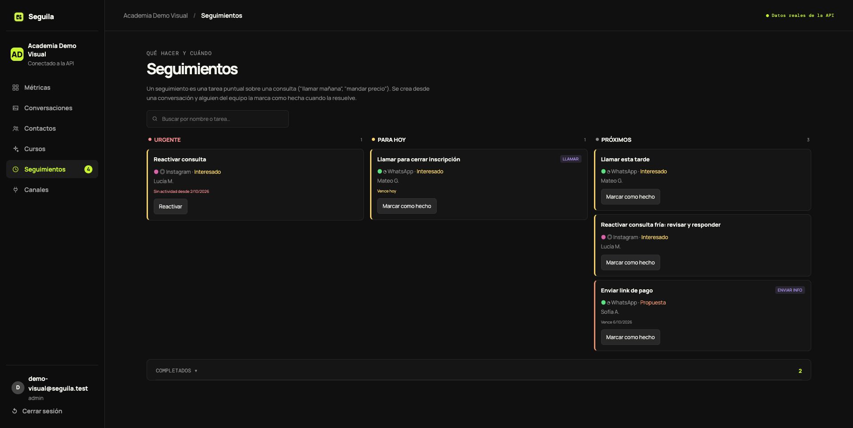
Task: Click the 'Vence 6/10/2026' due date
Action: [x=616, y=322]
